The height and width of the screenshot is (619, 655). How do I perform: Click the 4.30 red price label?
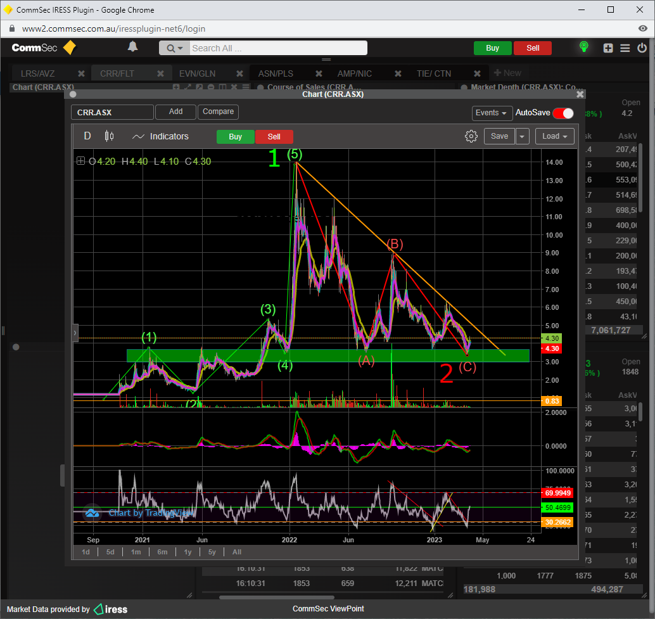552,348
